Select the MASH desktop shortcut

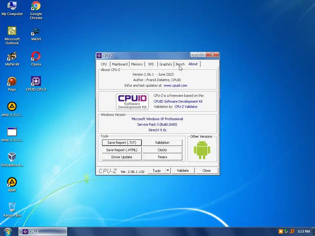(36, 34)
